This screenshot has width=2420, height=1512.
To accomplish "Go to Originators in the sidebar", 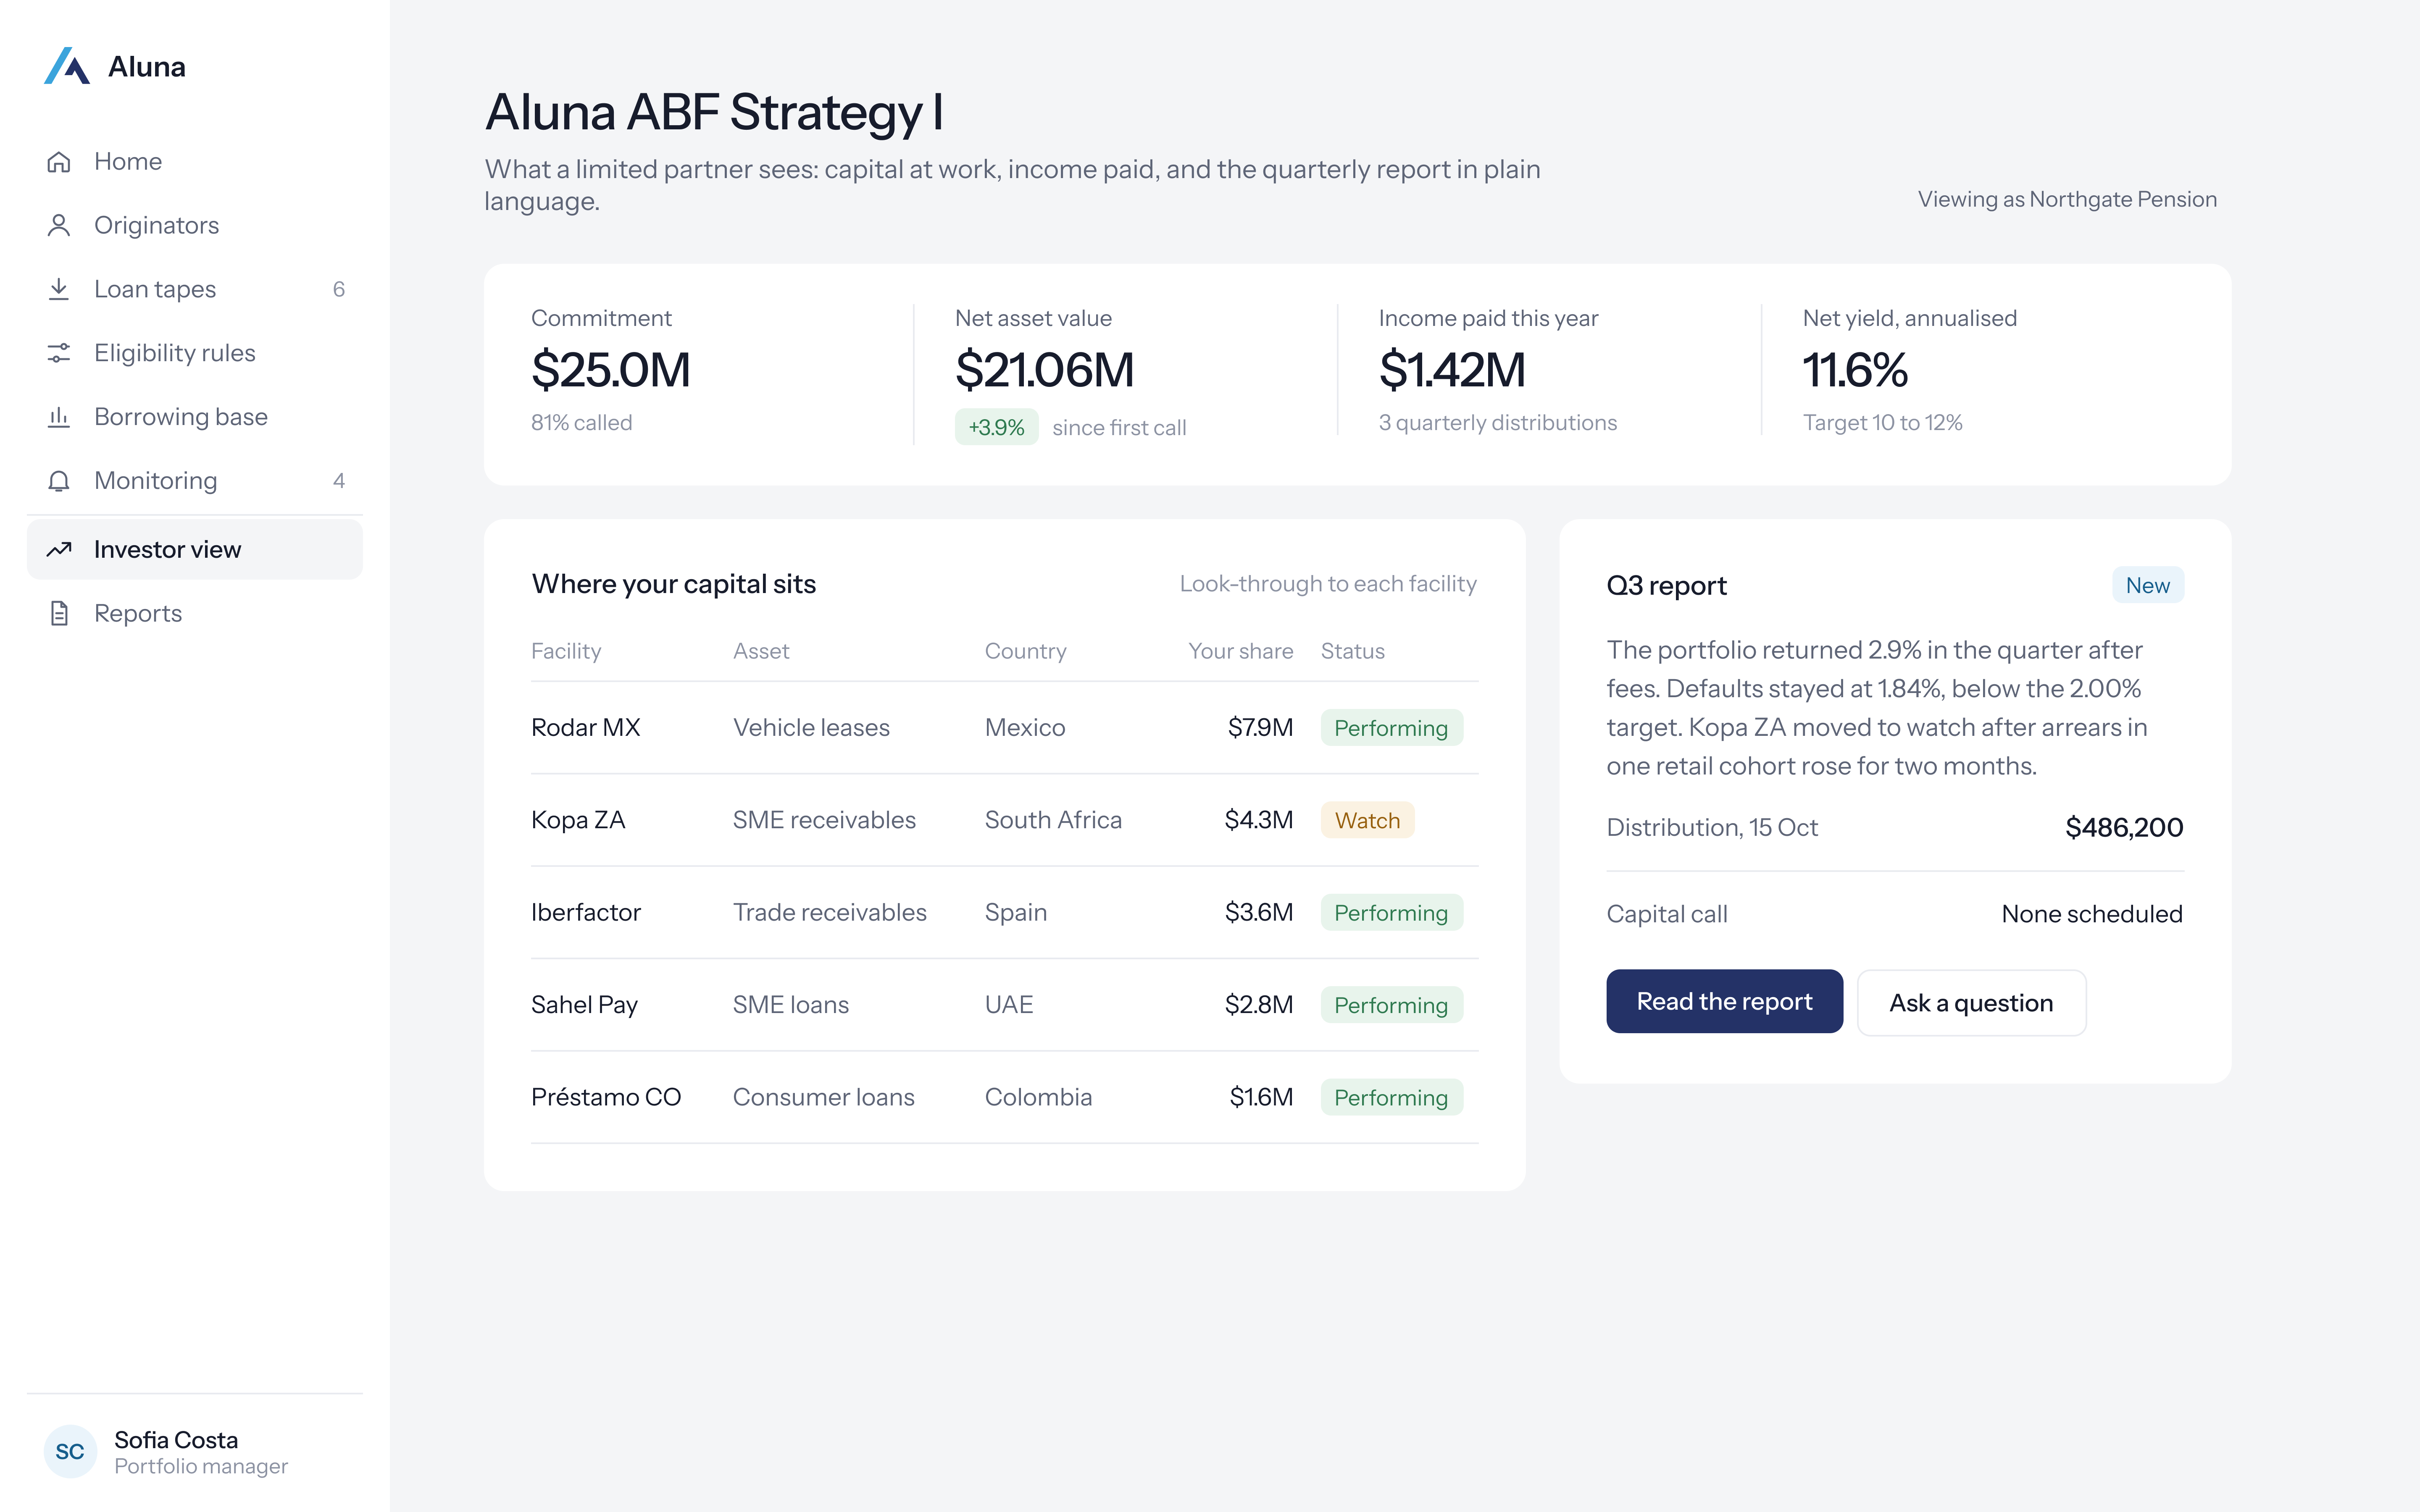I will pos(195,225).
